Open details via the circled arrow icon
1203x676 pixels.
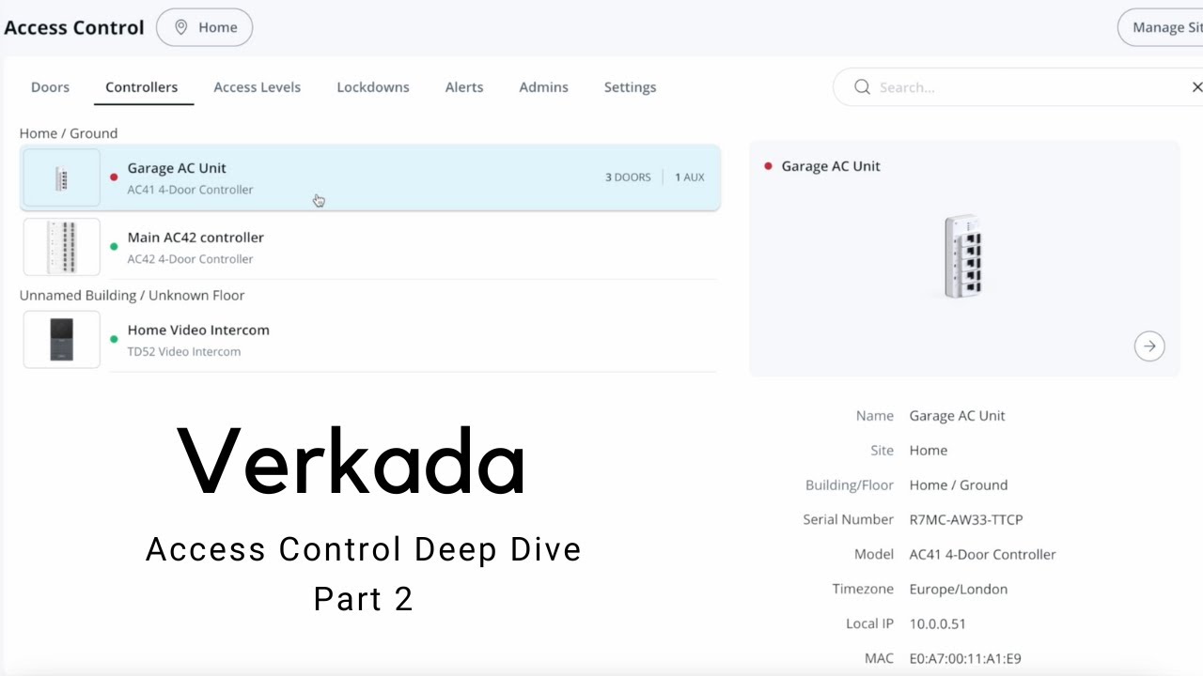point(1149,346)
